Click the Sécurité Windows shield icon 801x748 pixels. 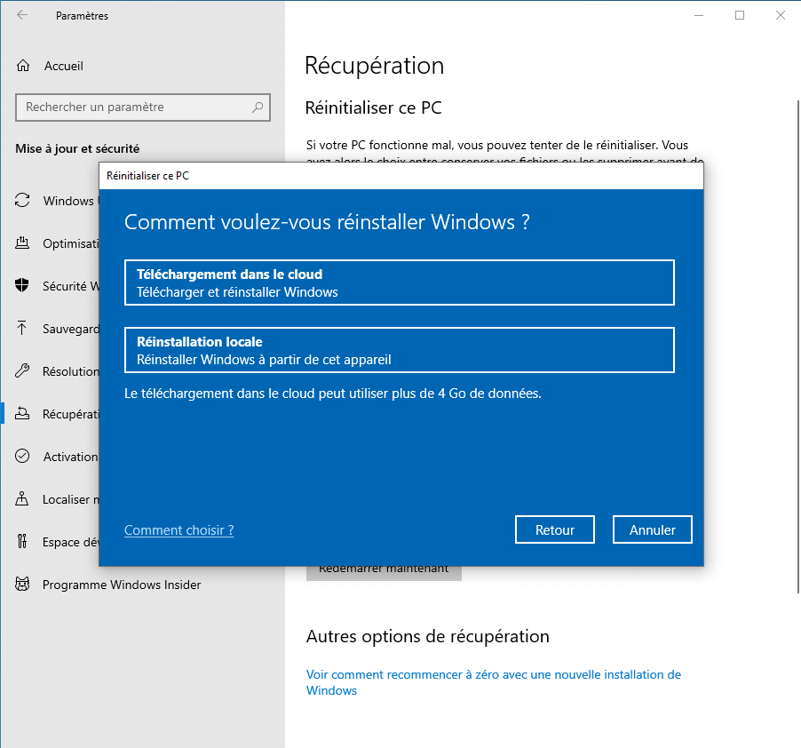[x=22, y=286]
